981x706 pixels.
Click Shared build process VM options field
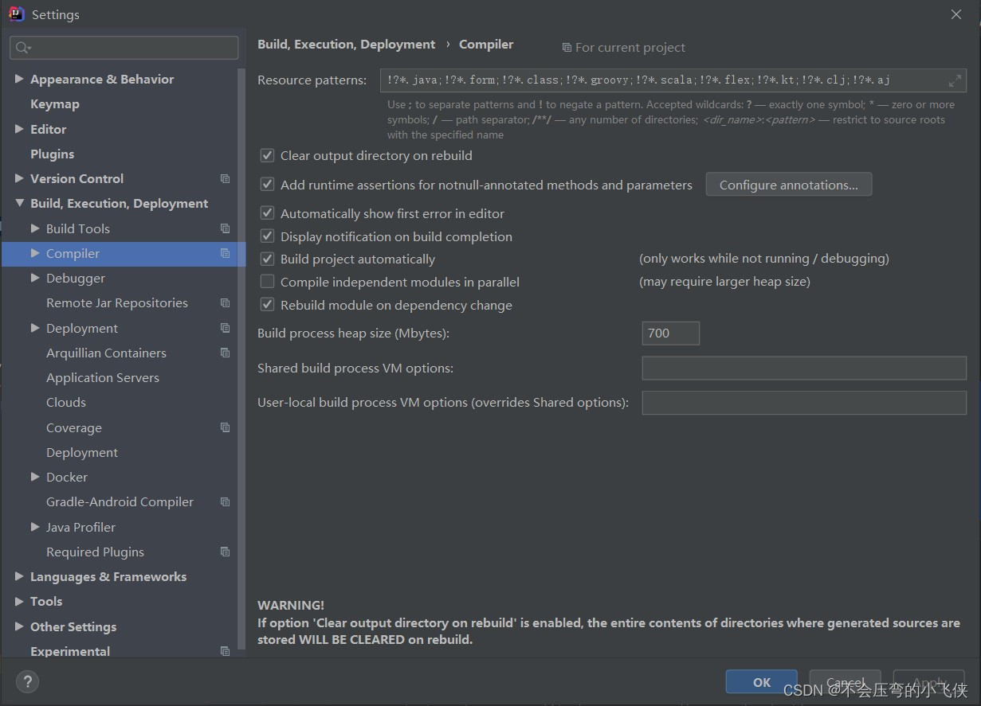(804, 368)
